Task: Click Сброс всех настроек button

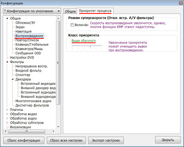Action: 66,140
